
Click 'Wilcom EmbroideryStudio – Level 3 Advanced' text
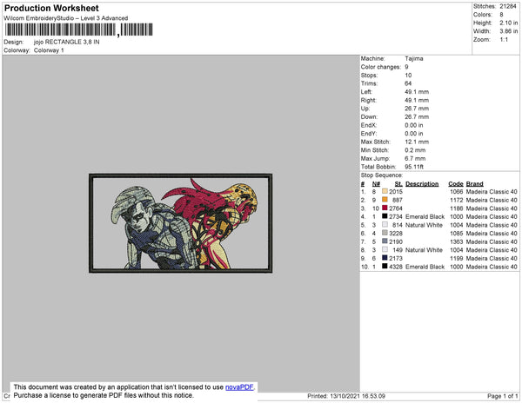coord(66,18)
